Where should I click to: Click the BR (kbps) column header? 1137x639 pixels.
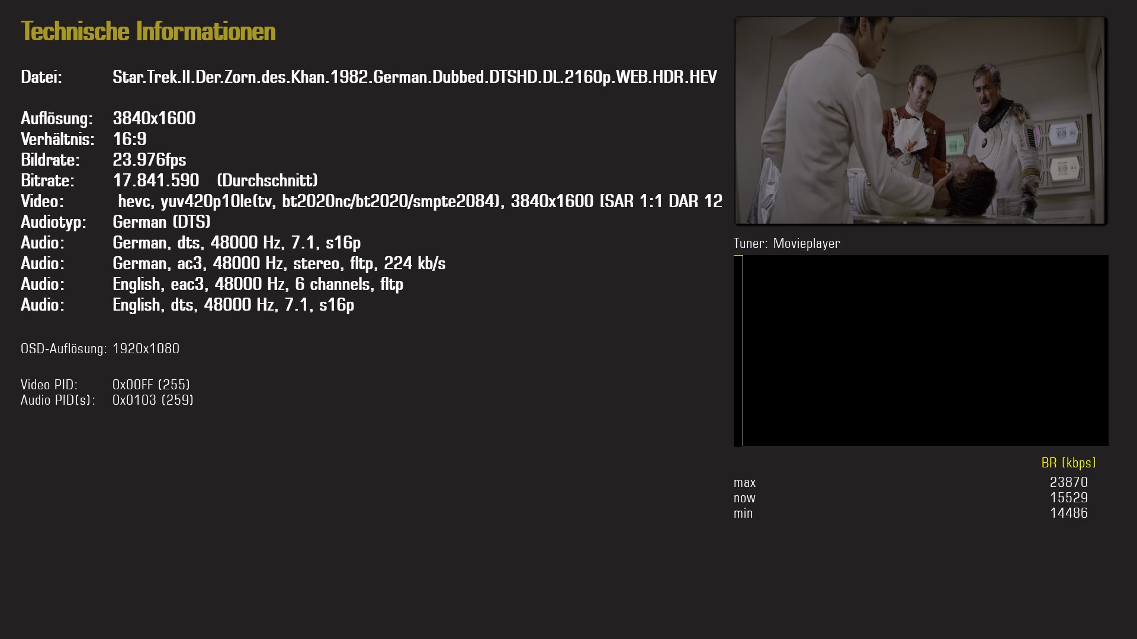click(1068, 463)
